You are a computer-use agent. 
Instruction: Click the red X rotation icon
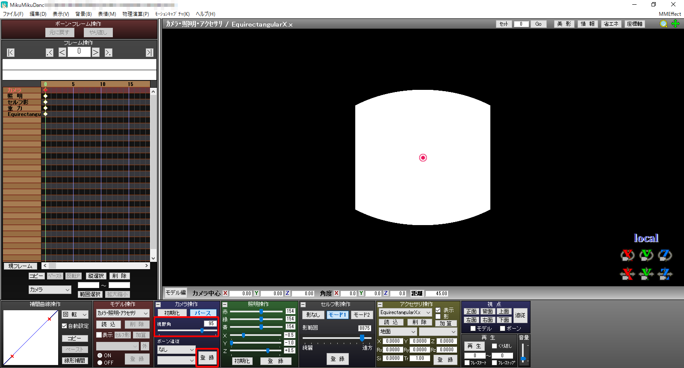[627, 255]
